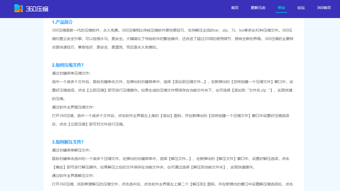Image resolution: width=340 pixels, height=191 pixels.
Task: Open the 首页 navigation item
Action: coord(235,8)
